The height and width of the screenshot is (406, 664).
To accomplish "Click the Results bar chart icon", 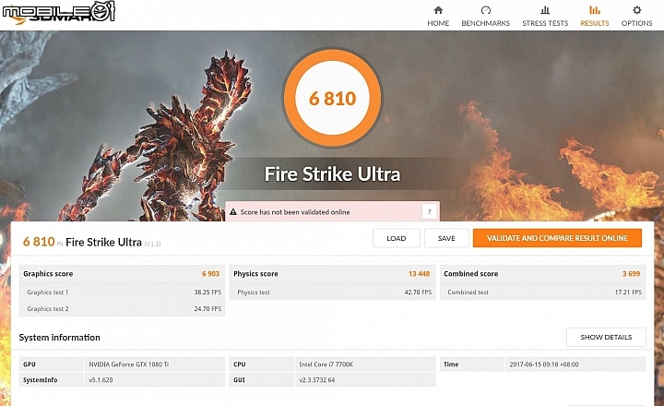I will 595,10.
